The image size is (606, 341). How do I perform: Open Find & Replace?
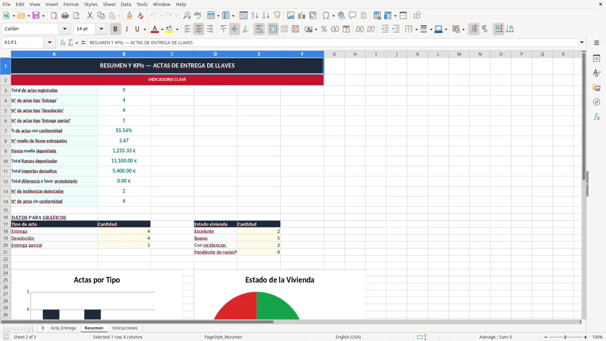[186, 16]
